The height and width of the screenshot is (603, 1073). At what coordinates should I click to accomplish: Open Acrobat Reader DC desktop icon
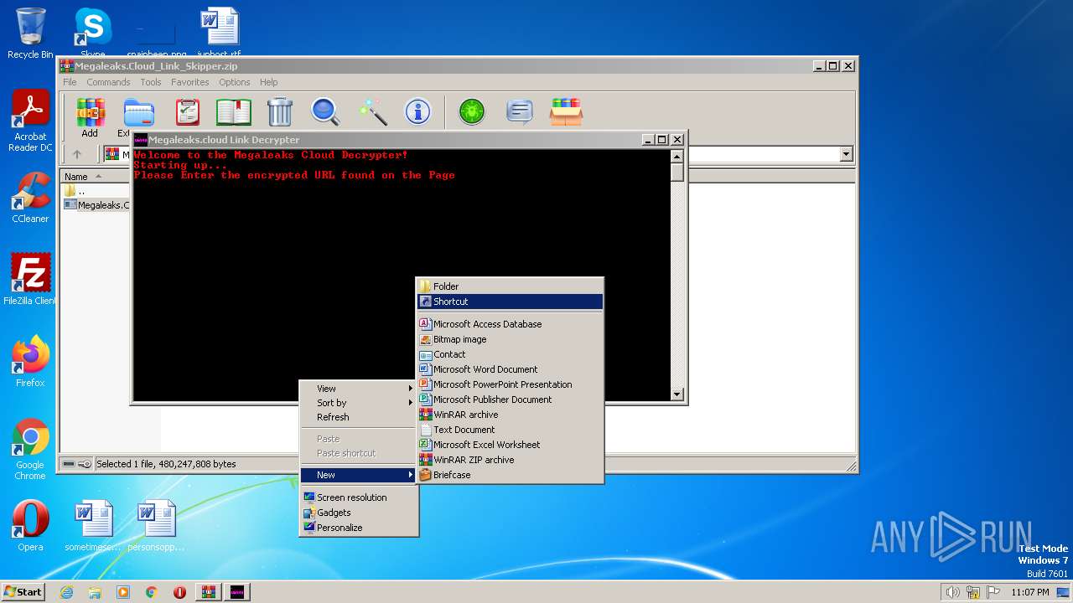[30, 121]
